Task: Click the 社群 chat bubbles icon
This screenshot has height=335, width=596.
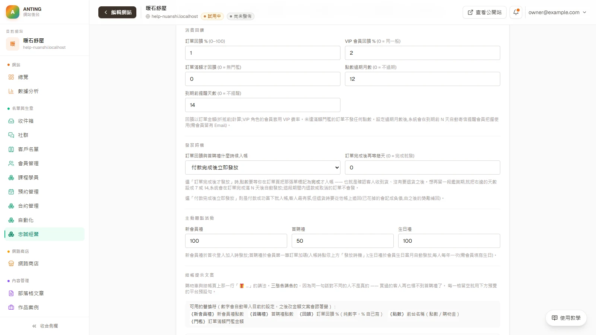Action: 11,135
